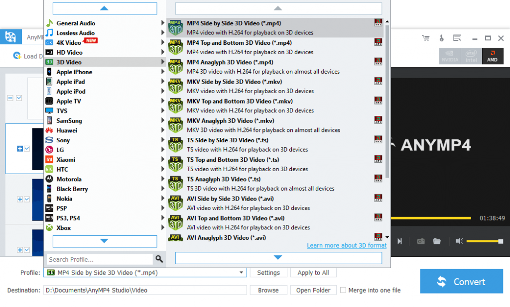This screenshot has height=307, width=510.
Task: Open the Learn more about 3D format link
Action: pos(346,245)
